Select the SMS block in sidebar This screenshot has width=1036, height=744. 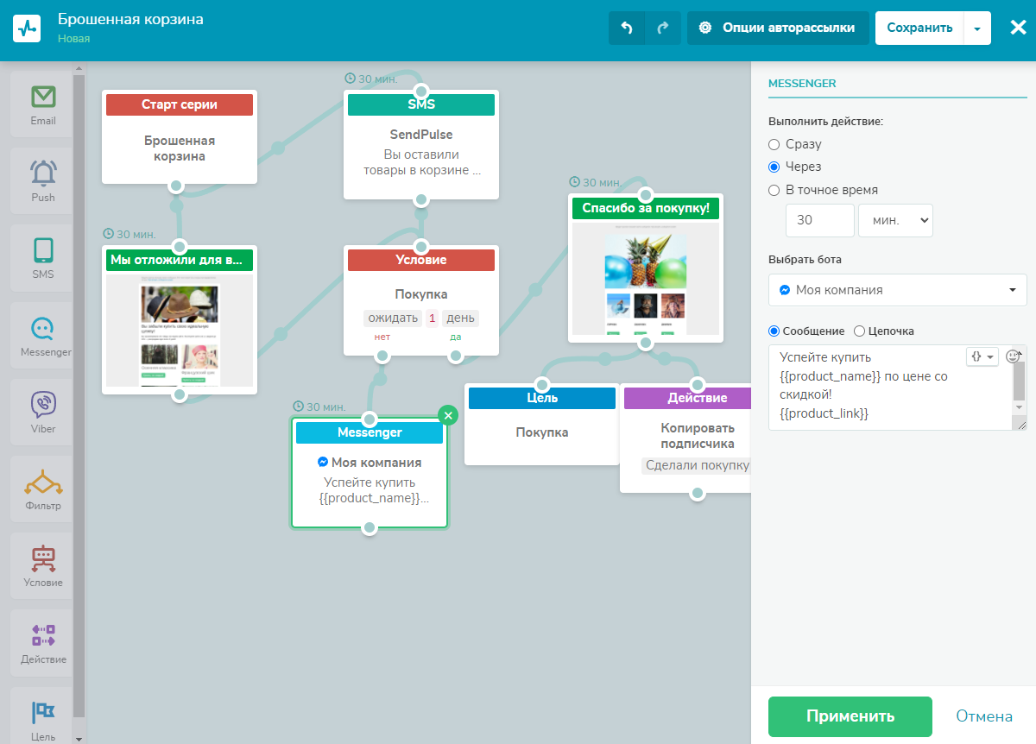pos(43,258)
